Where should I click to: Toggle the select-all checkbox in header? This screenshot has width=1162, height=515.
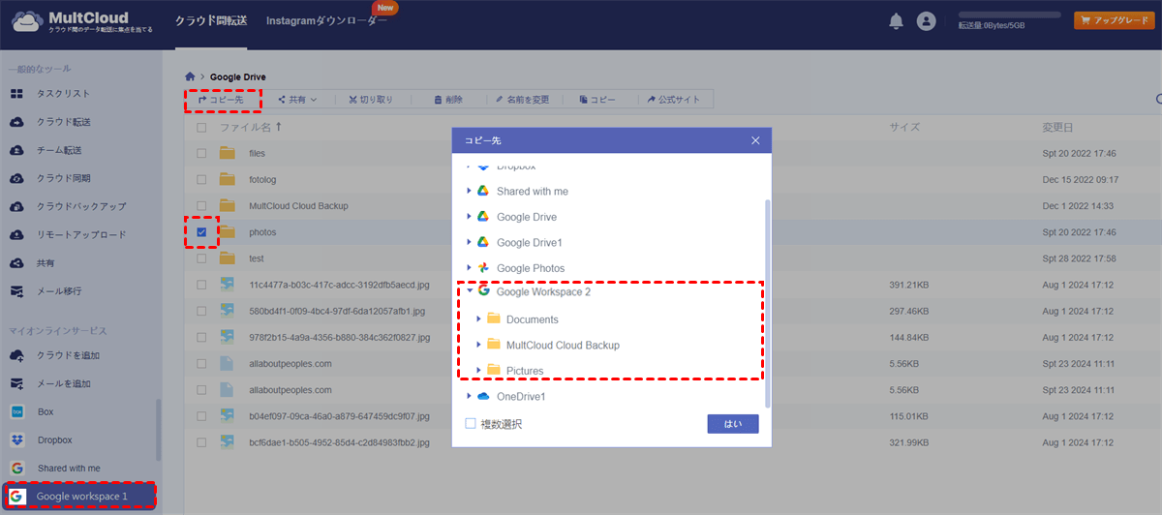coord(201,127)
